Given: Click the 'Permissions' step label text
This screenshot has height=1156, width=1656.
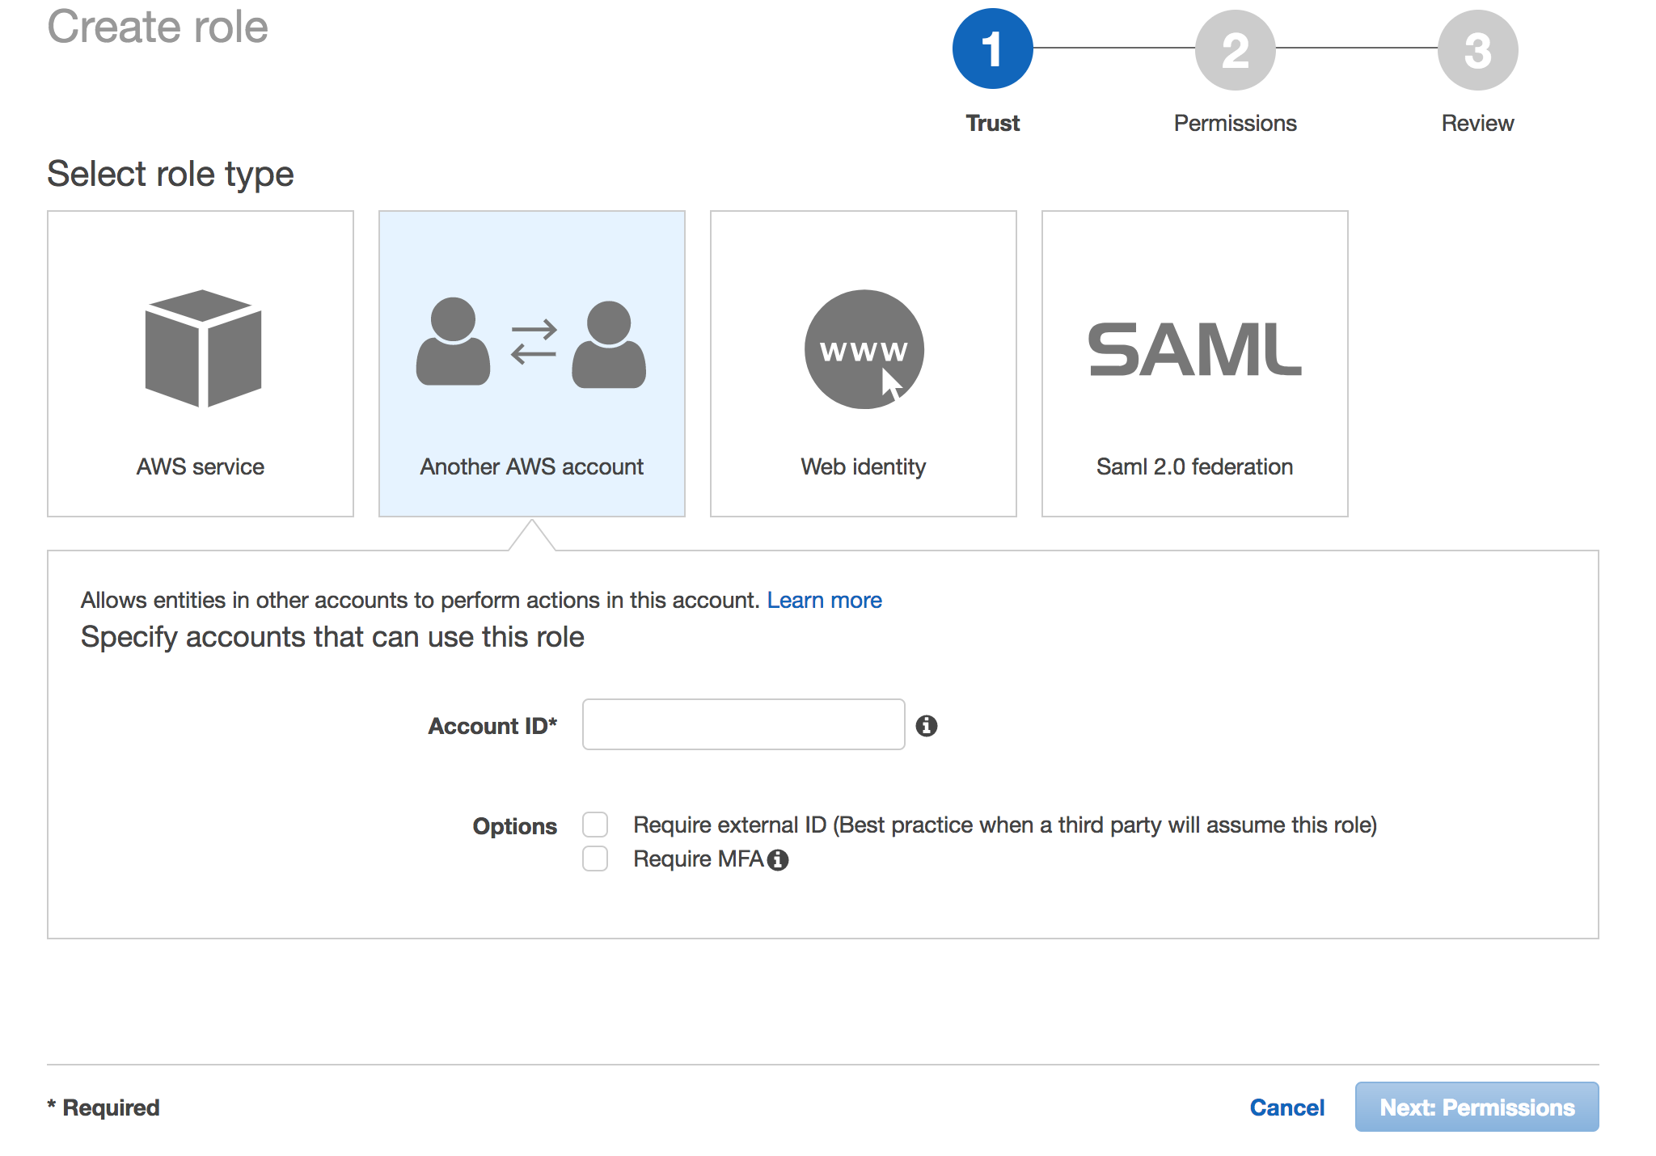Looking at the screenshot, I should (1236, 123).
